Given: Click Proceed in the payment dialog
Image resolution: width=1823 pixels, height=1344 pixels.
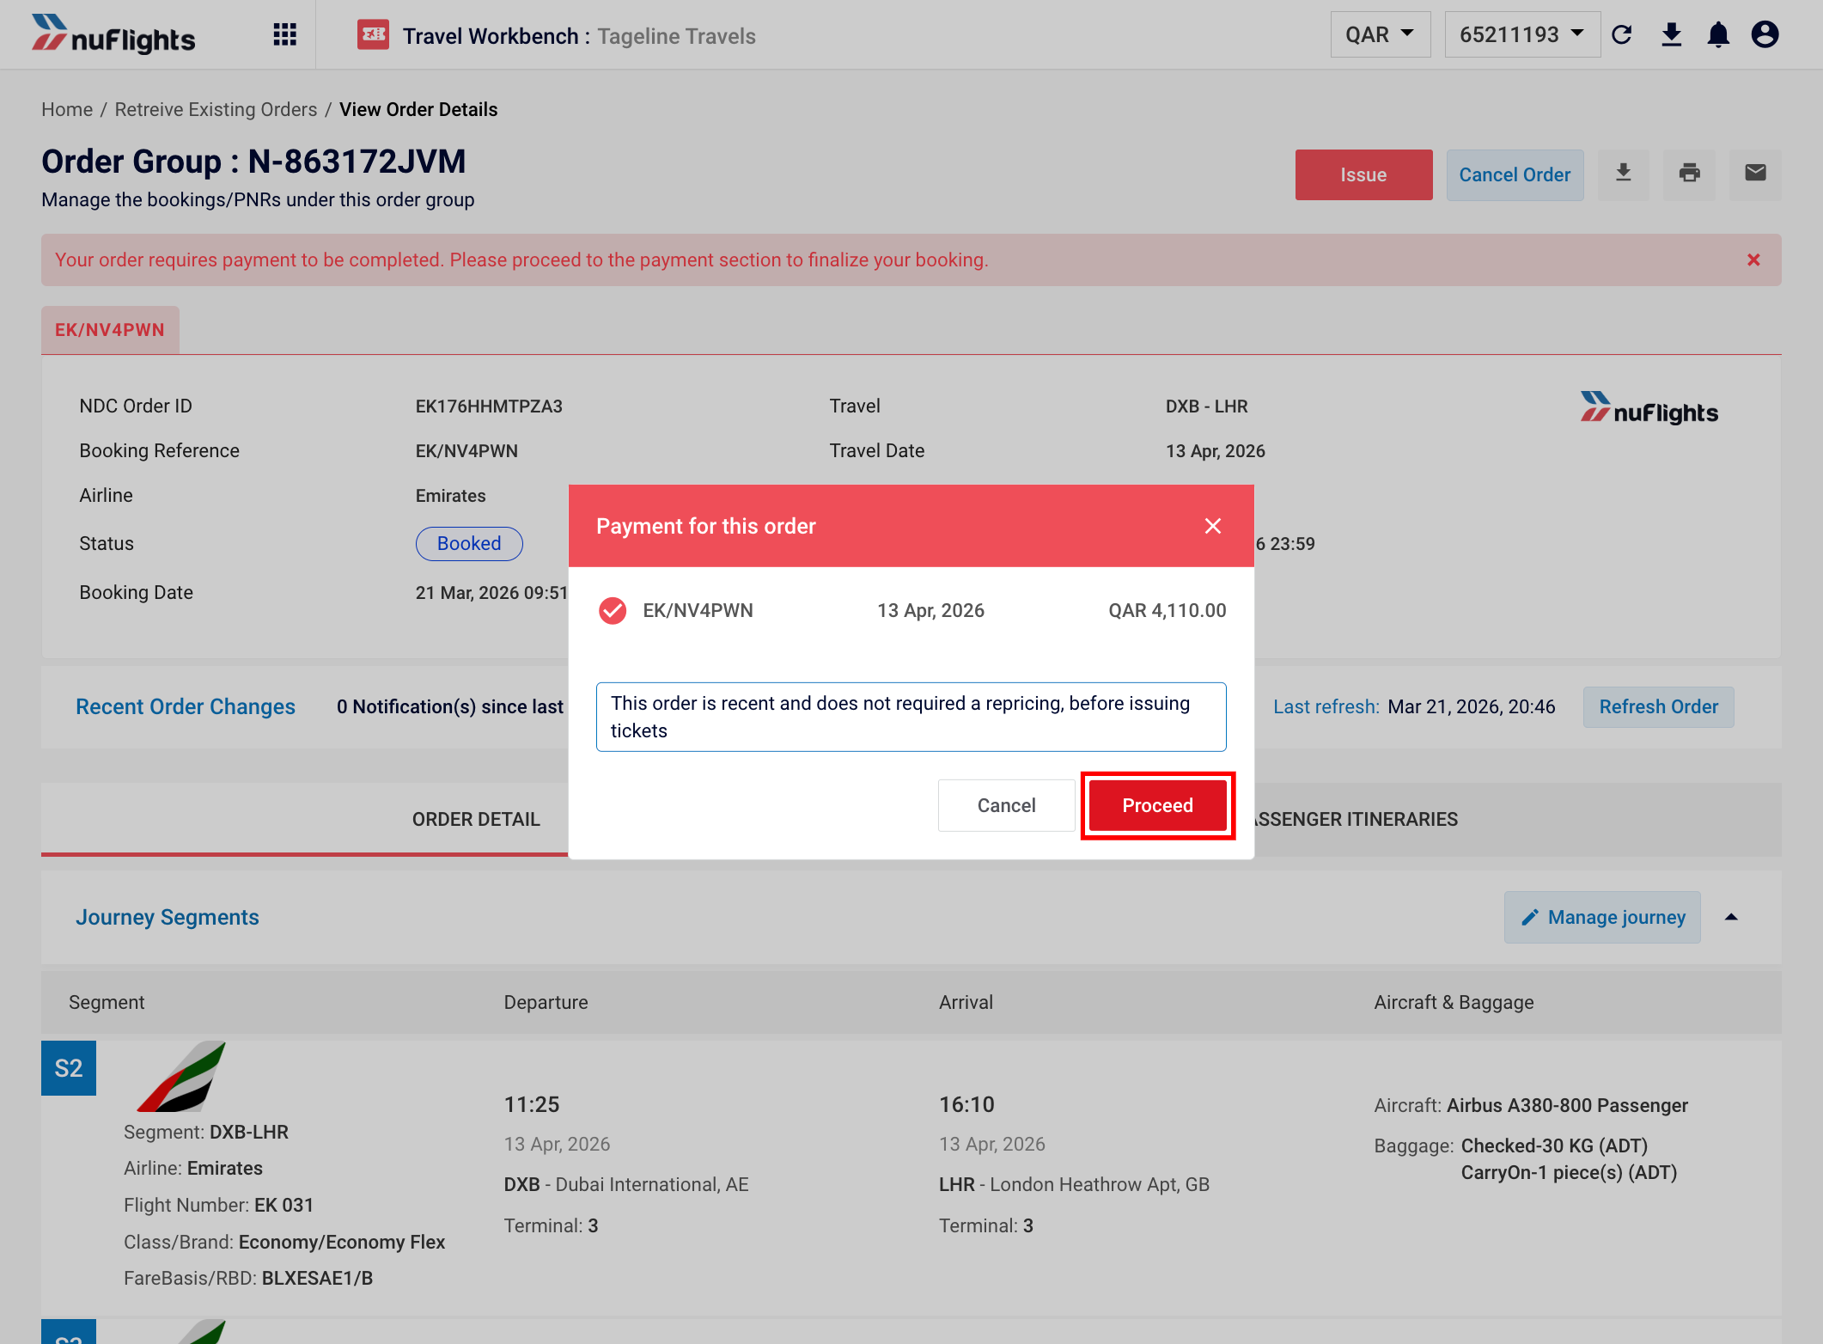Looking at the screenshot, I should click(x=1157, y=805).
